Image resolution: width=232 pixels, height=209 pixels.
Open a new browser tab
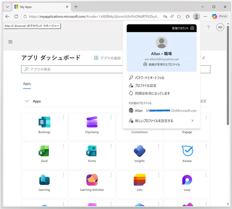point(76,7)
